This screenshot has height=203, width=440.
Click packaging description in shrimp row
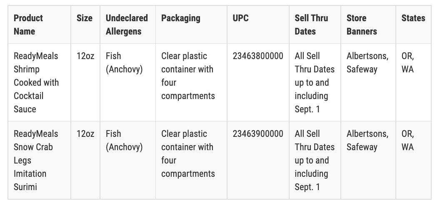pos(188,76)
